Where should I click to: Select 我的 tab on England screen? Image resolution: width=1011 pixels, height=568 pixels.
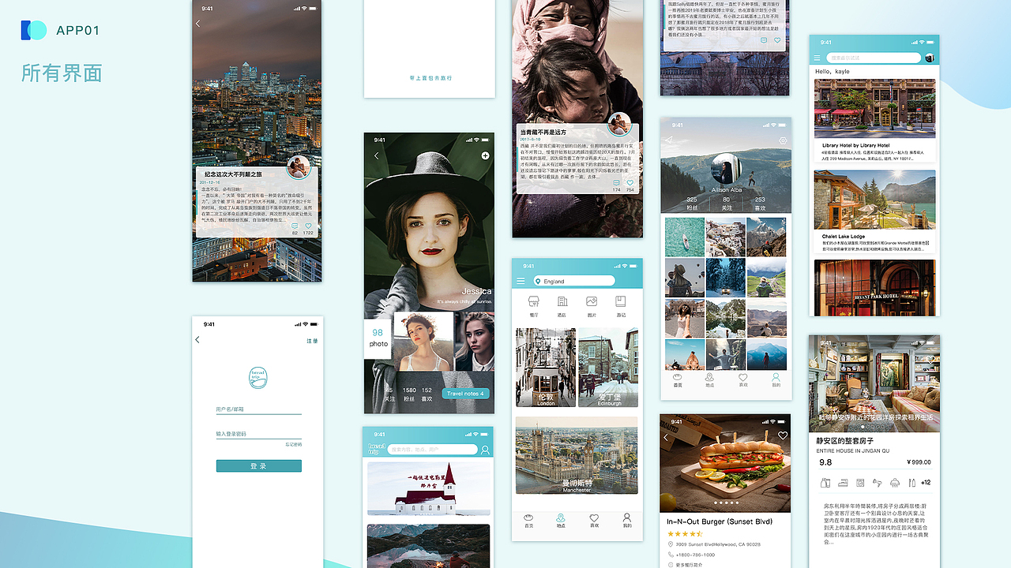click(627, 521)
